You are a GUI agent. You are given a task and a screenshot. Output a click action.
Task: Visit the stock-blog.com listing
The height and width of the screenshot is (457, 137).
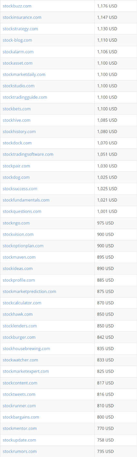click(17, 40)
